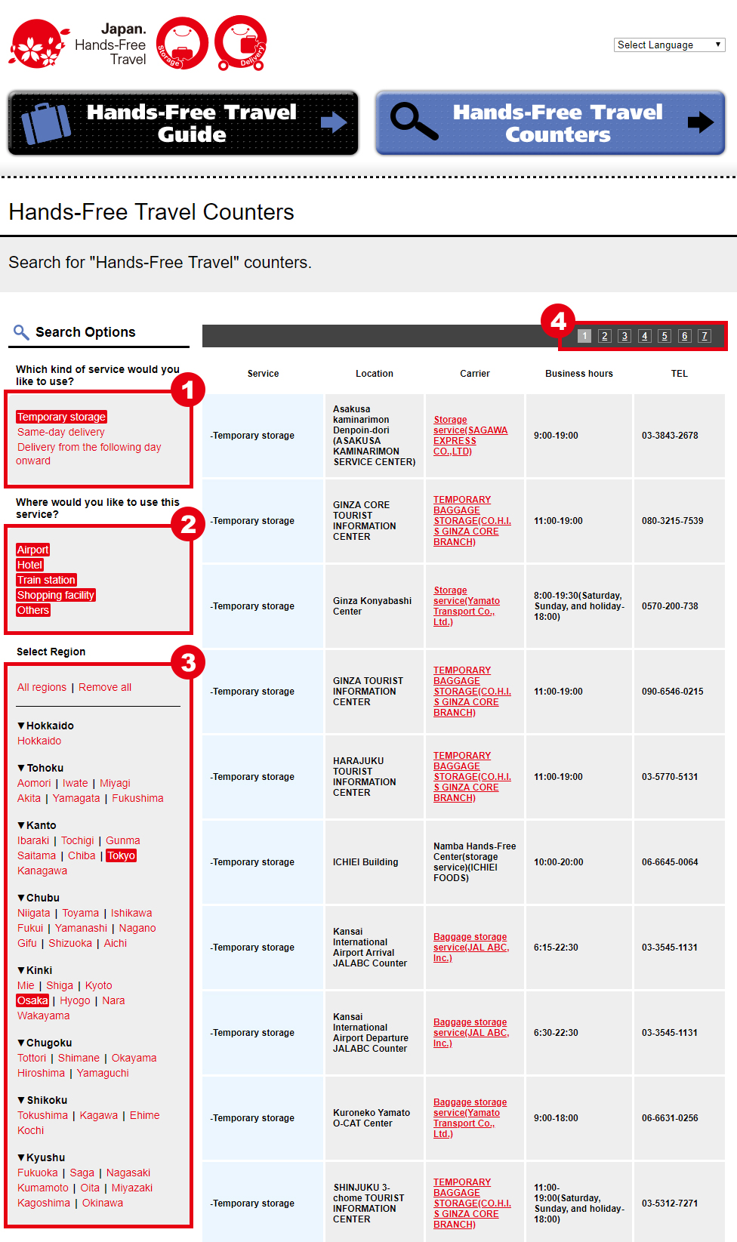Screen dimensions: 737x1242
Task: Toggle the Train station location filter
Action: click(x=47, y=580)
